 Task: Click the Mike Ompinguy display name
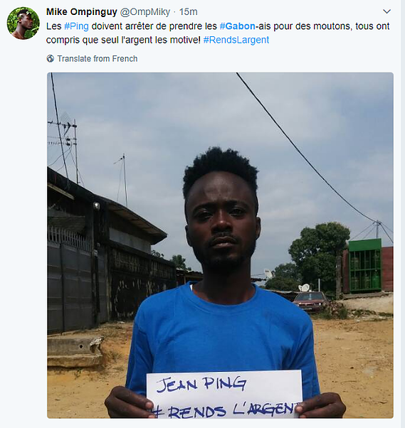pyautogui.click(x=82, y=12)
